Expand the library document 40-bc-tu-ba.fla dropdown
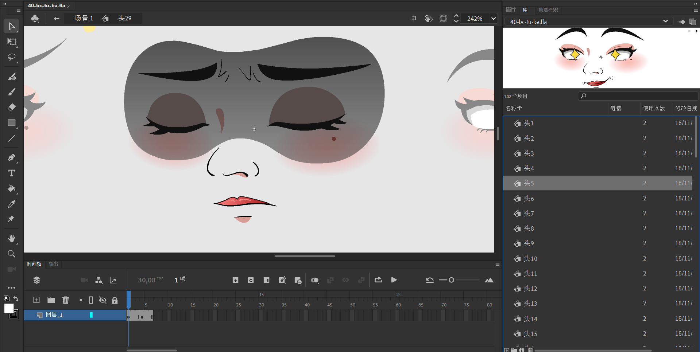The height and width of the screenshot is (352, 700). (665, 21)
